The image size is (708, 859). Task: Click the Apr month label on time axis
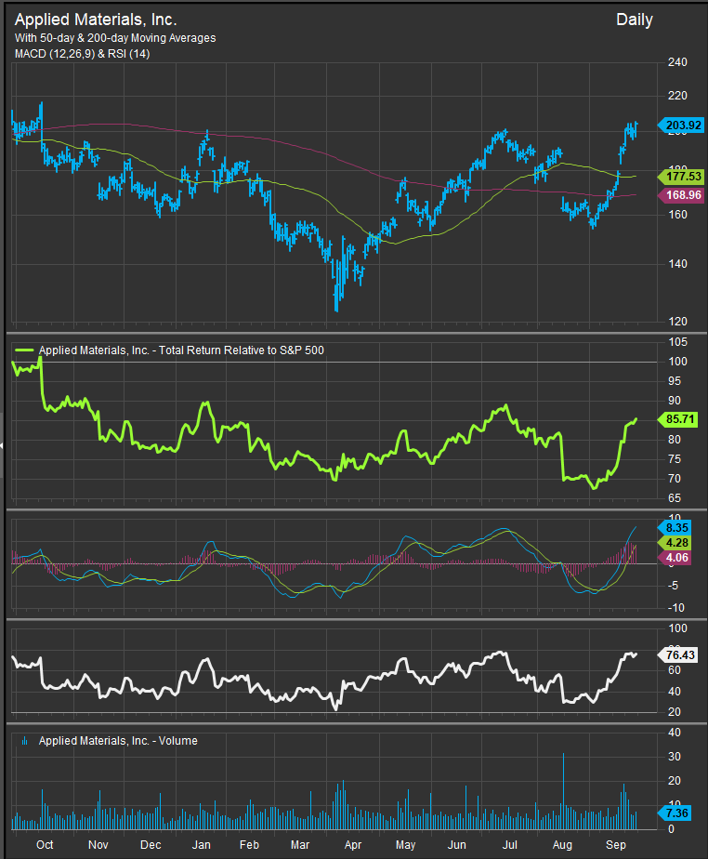pyautogui.click(x=353, y=846)
